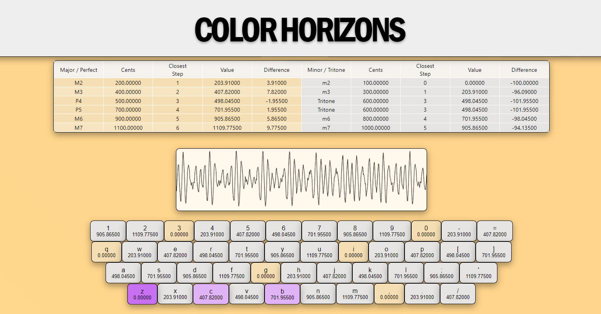Click the m7 difference value -94.13500

[524, 128]
